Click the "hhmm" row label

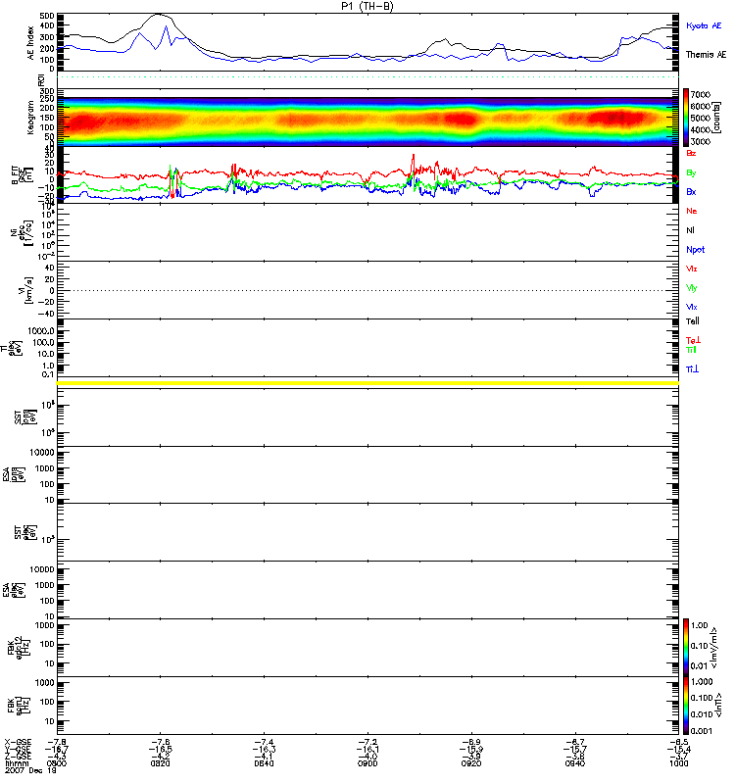[17, 763]
